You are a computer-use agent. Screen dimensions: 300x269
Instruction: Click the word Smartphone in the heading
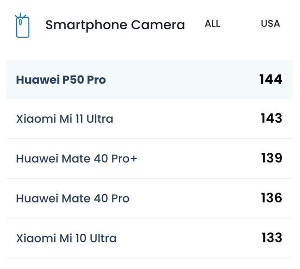(86, 25)
